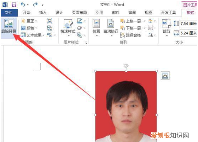This screenshot has height=142, width=198.
Task: Click the Change Picture icon
Action: (x=50, y=28)
